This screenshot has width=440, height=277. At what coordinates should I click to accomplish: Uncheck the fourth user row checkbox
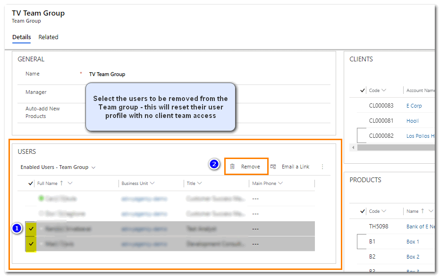pos(31,244)
